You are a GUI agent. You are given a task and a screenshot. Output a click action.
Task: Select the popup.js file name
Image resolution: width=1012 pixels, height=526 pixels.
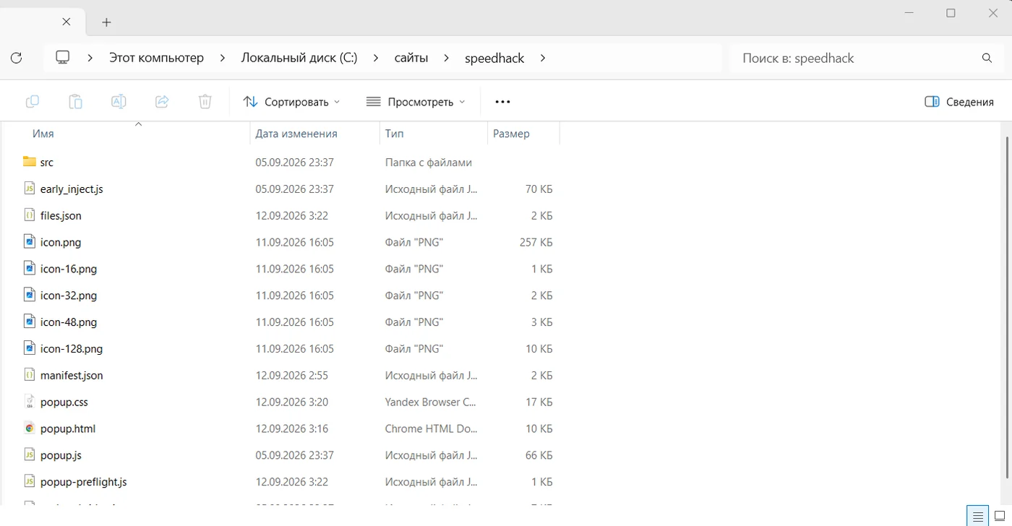coord(61,455)
